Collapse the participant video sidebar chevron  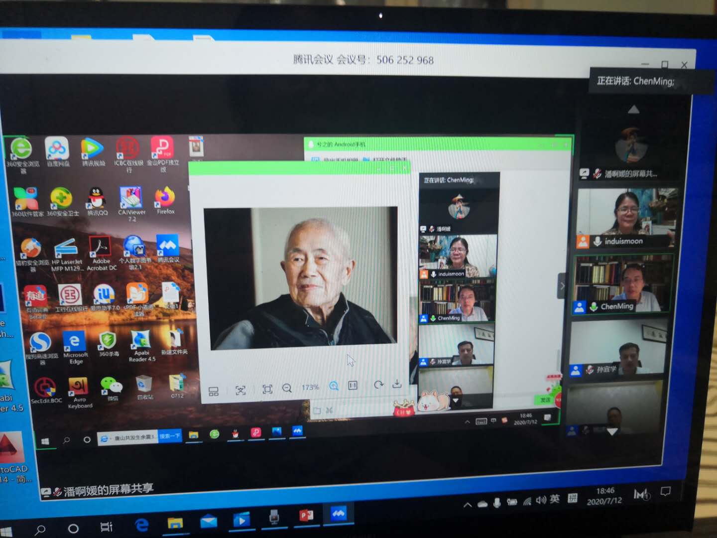pos(562,286)
